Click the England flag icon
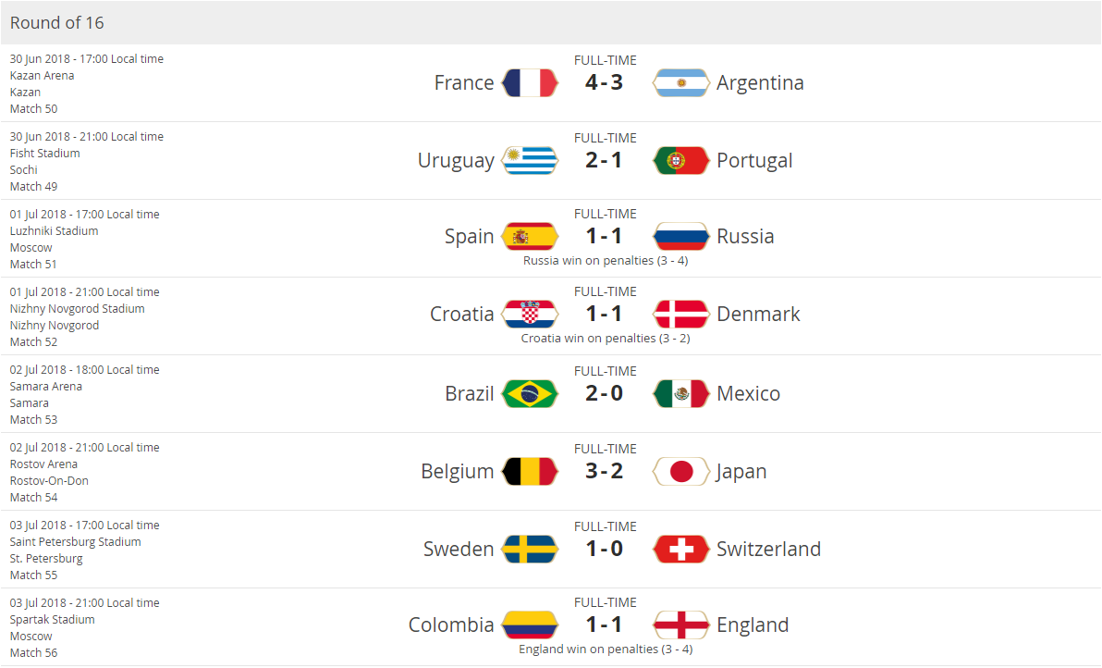 [681, 625]
